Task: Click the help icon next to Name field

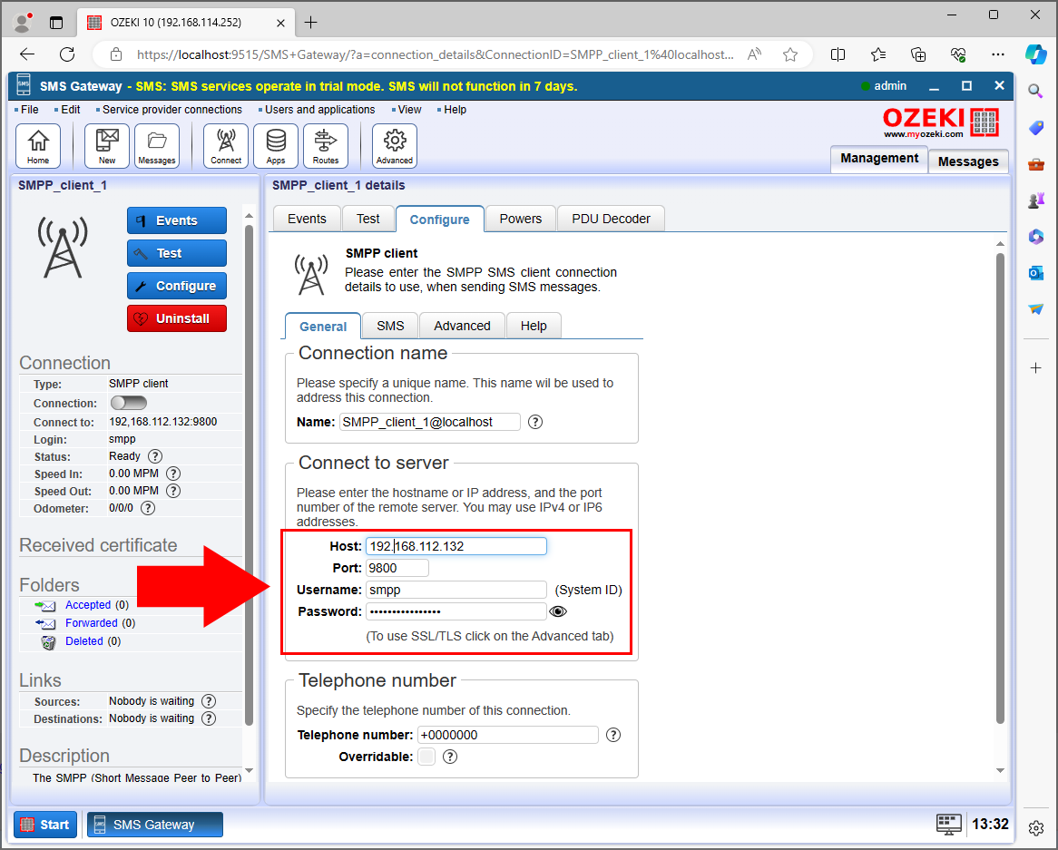Action: (x=535, y=423)
